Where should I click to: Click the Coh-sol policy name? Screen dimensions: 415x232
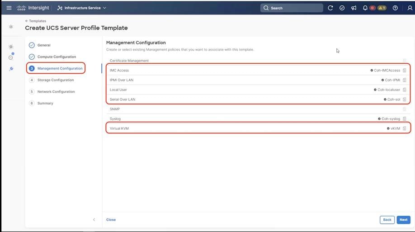click(x=394, y=99)
